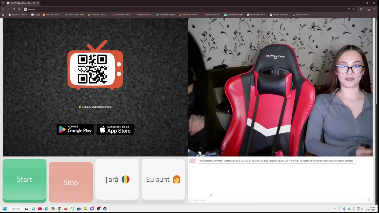Screen dimensions: 379x213
Task: Open the Chrome three-dot menu
Action: coord(374,9)
